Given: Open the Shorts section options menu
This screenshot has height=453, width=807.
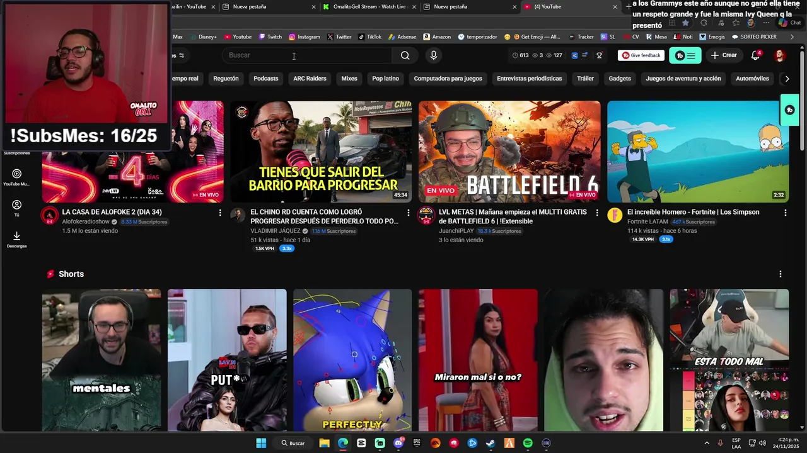Looking at the screenshot, I should [781, 274].
